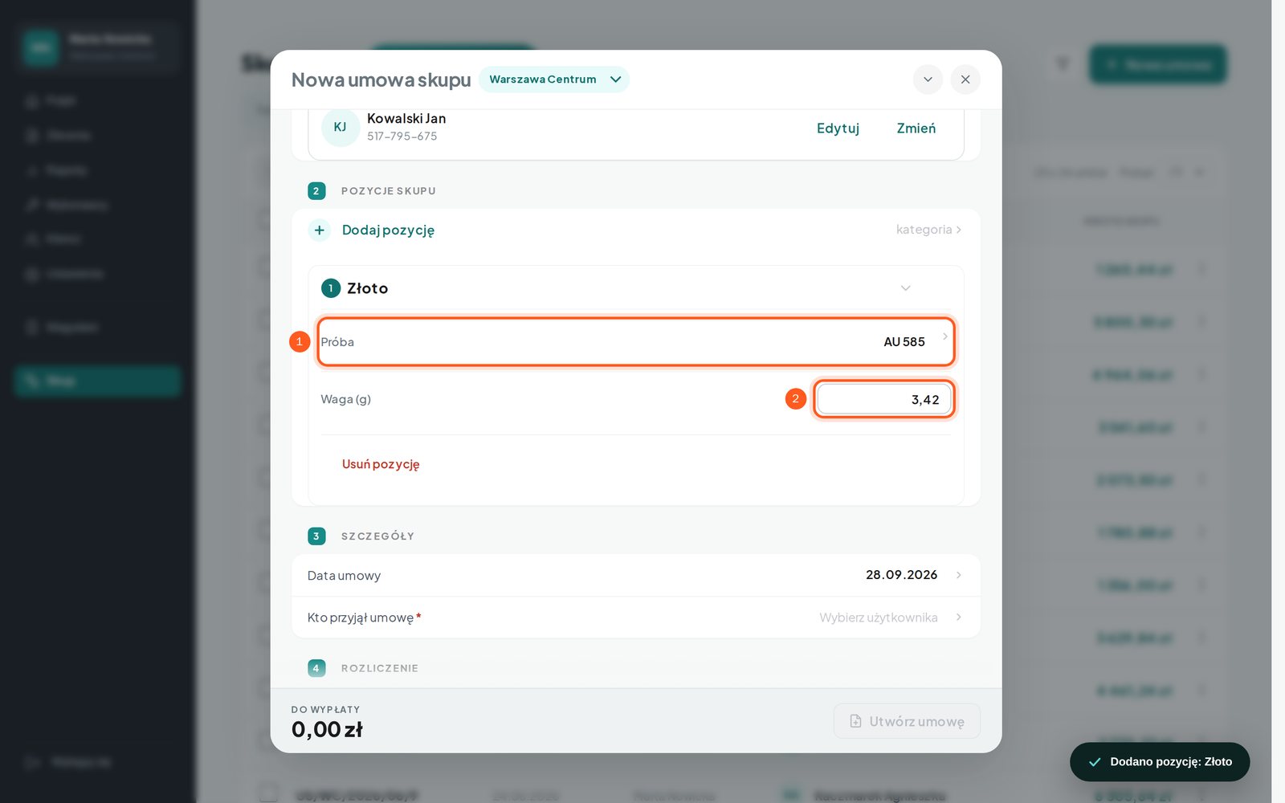Click the document icon in Utwórz umowę
This screenshot has height=803, width=1285.
855,721
